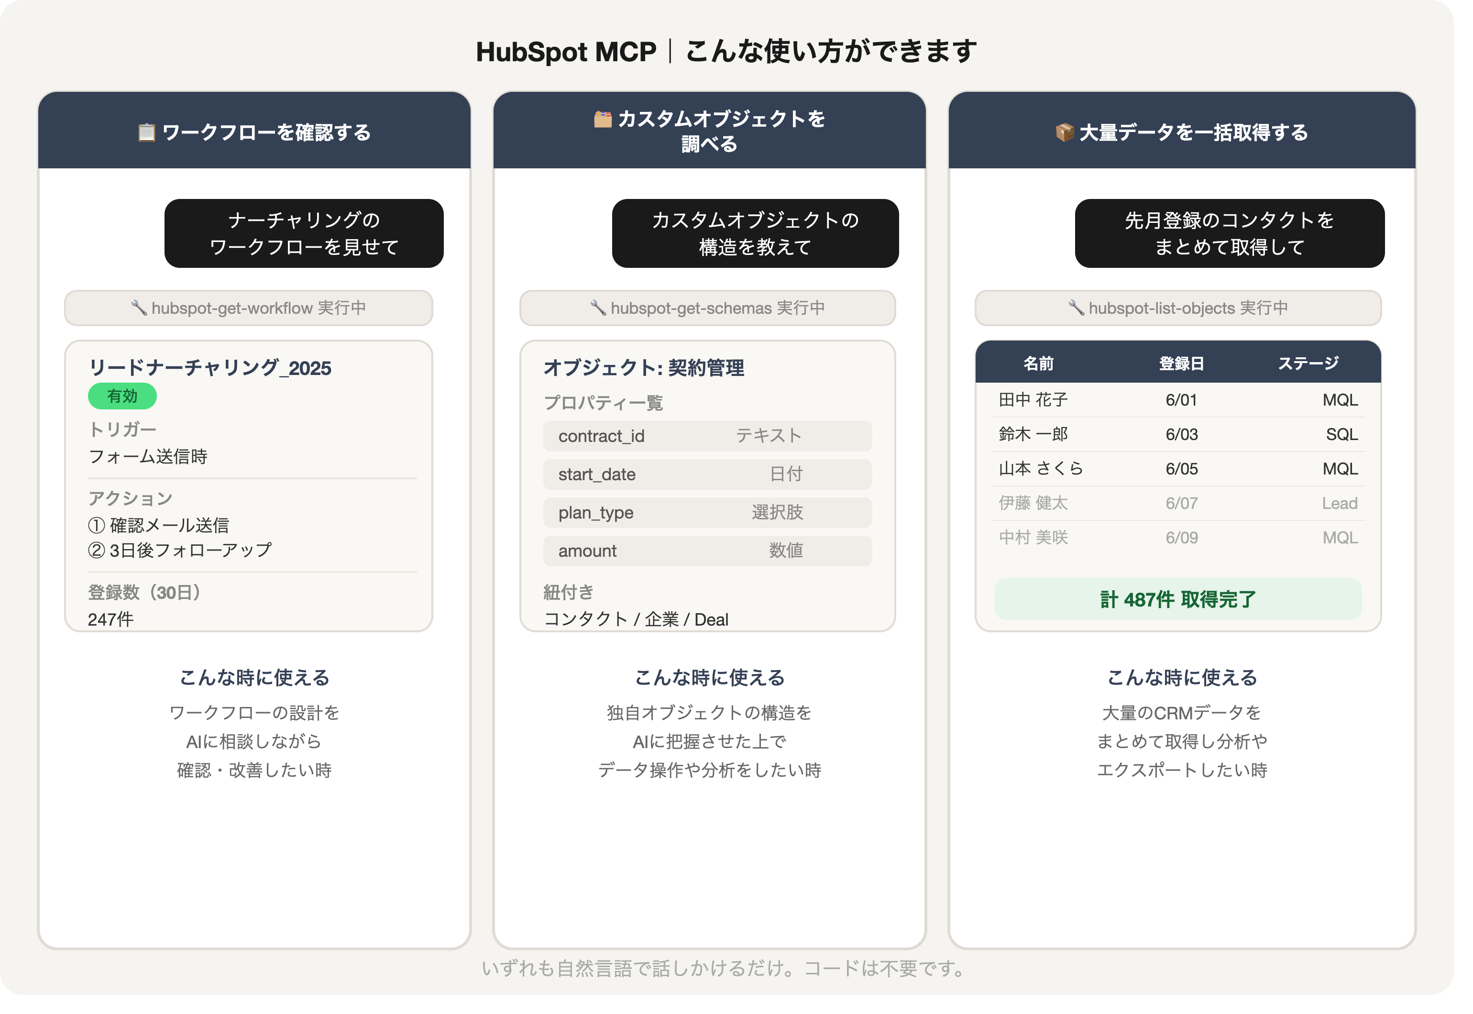Click the トリガー label

tap(122, 430)
